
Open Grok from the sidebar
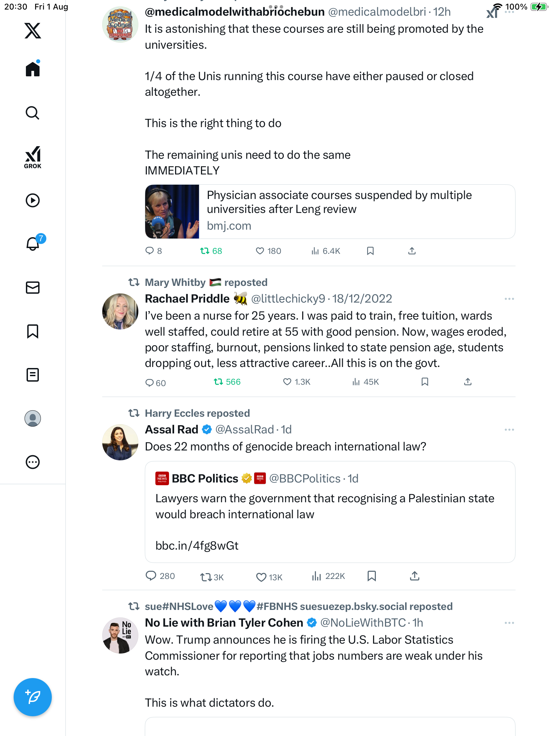pos(33,157)
